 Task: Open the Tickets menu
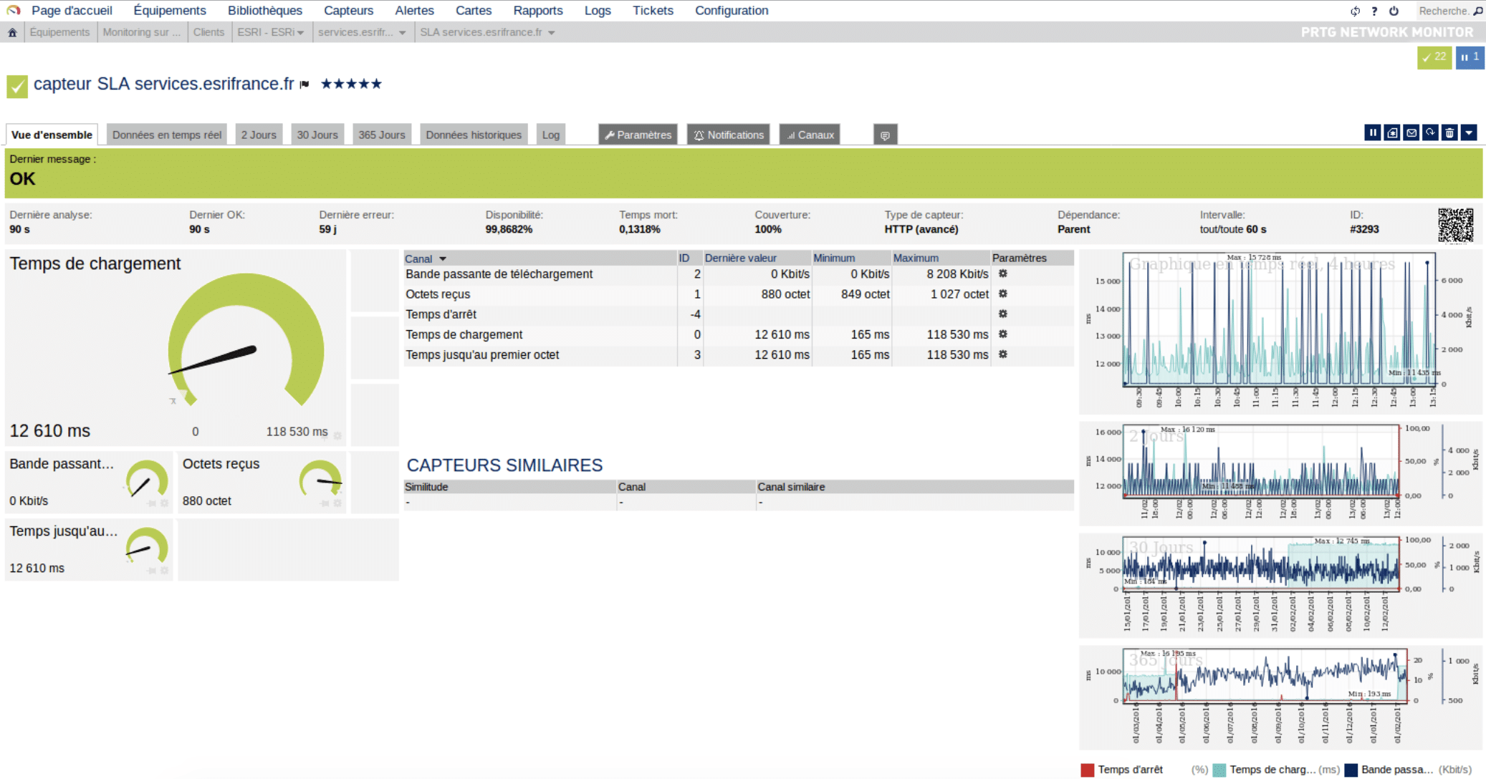pyautogui.click(x=653, y=11)
